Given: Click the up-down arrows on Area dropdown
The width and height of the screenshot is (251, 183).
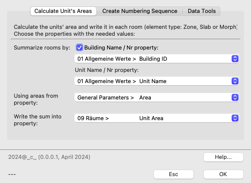Looking at the screenshot, I should click(x=235, y=97).
